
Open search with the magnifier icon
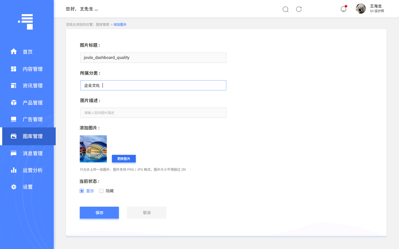(x=286, y=9)
